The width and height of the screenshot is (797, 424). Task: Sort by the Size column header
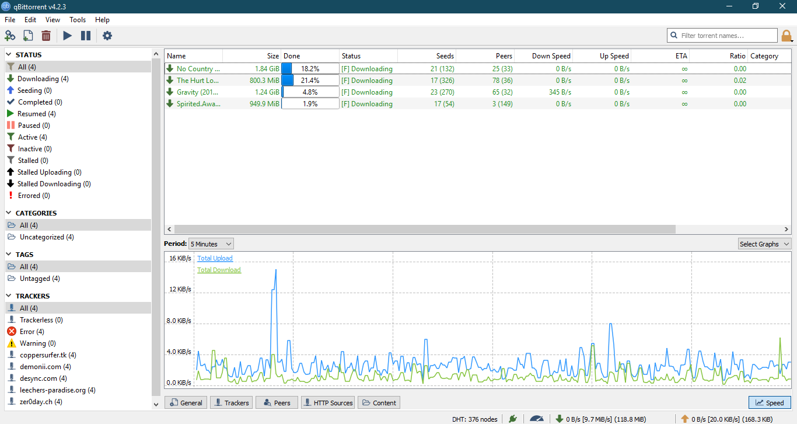tap(251, 56)
